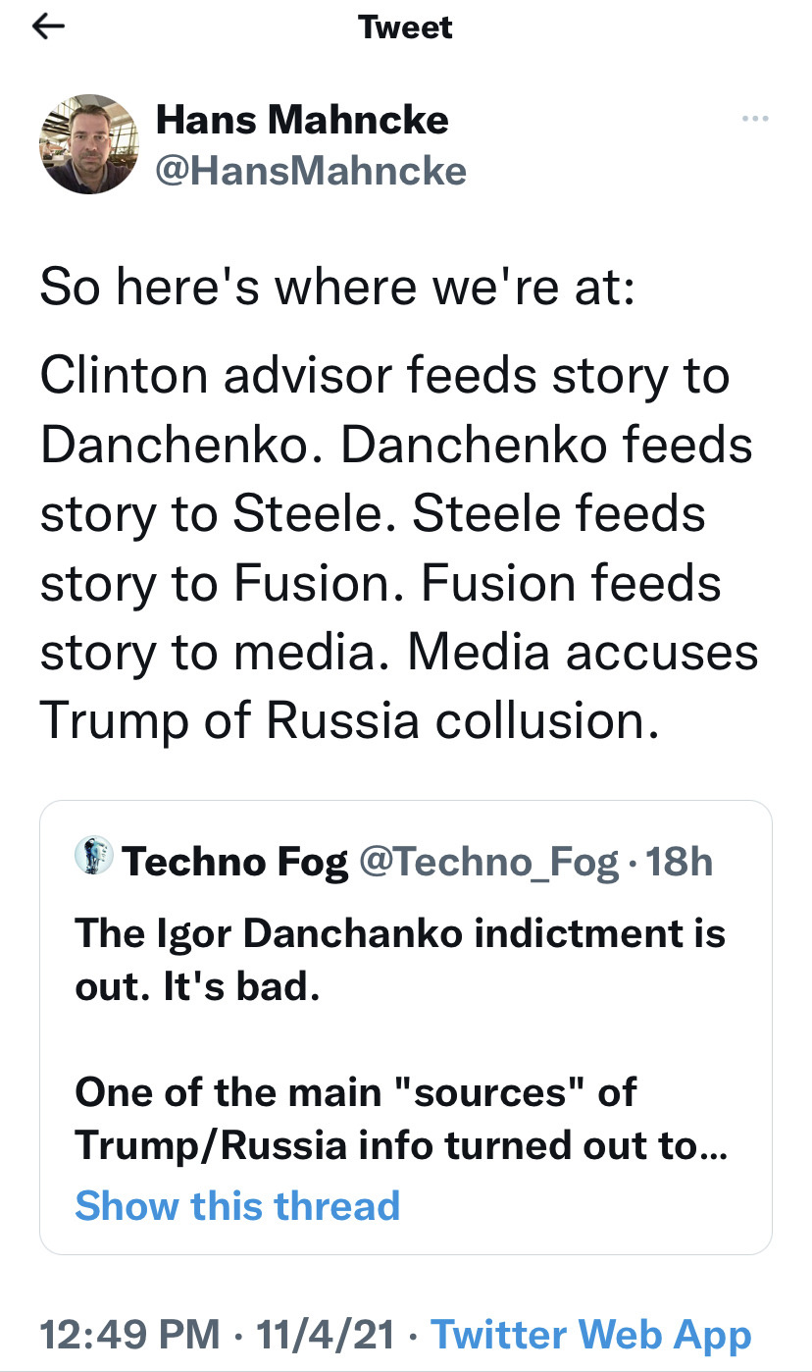The height and width of the screenshot is (1372, 812).
Task: Open the Techno Fog display name
Action: click(235, 862)
